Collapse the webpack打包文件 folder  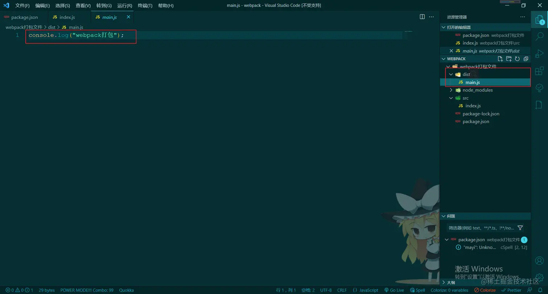[449, 67]
